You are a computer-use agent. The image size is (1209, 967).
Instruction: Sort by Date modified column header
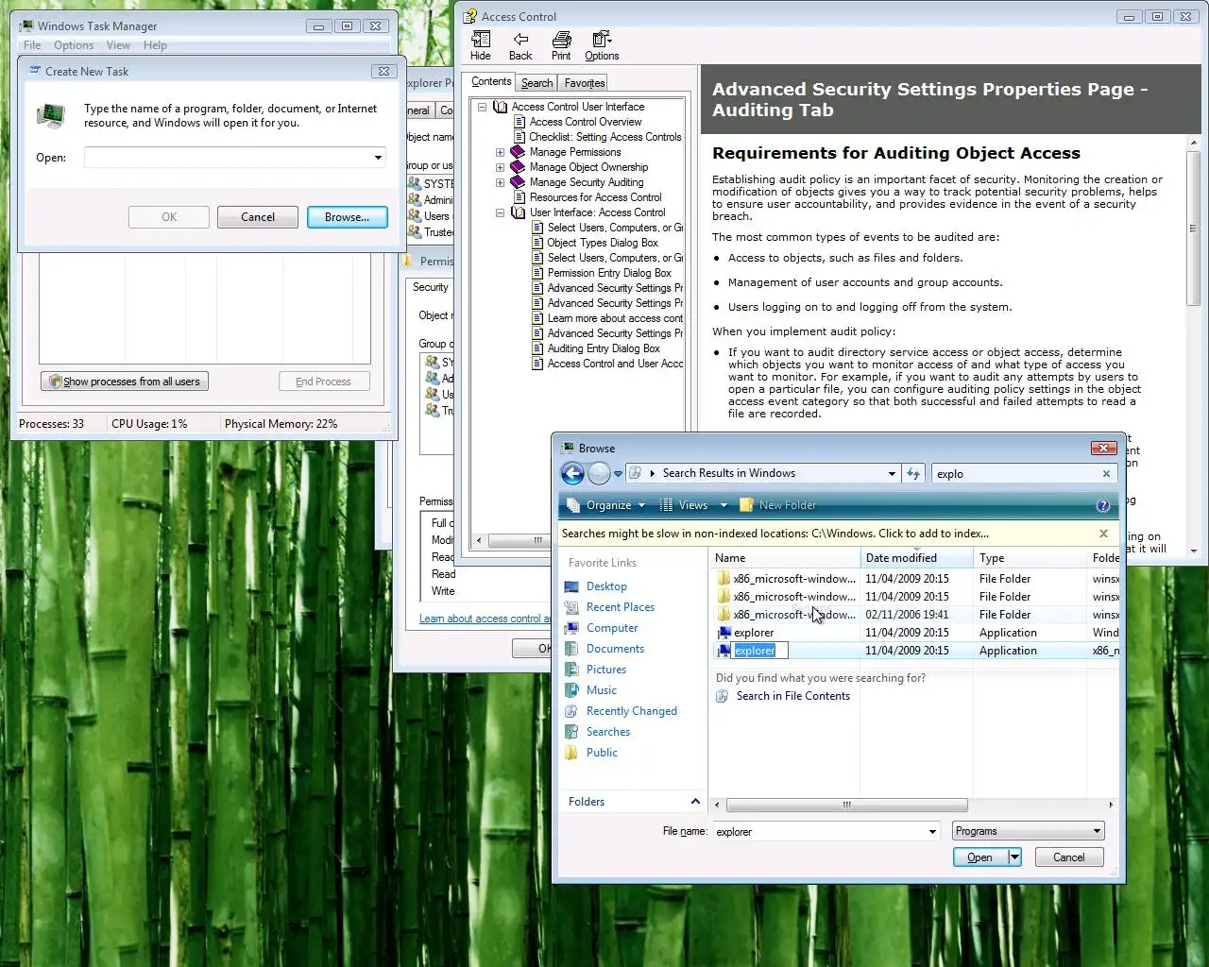pos(916,558)
